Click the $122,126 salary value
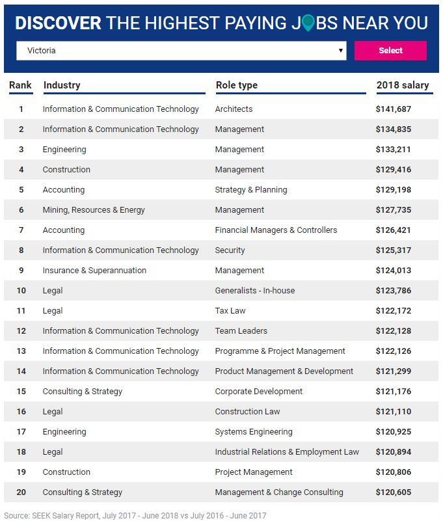Image resolution: width=443 pixels, height=523 pixels. click(x=394, y=351)
